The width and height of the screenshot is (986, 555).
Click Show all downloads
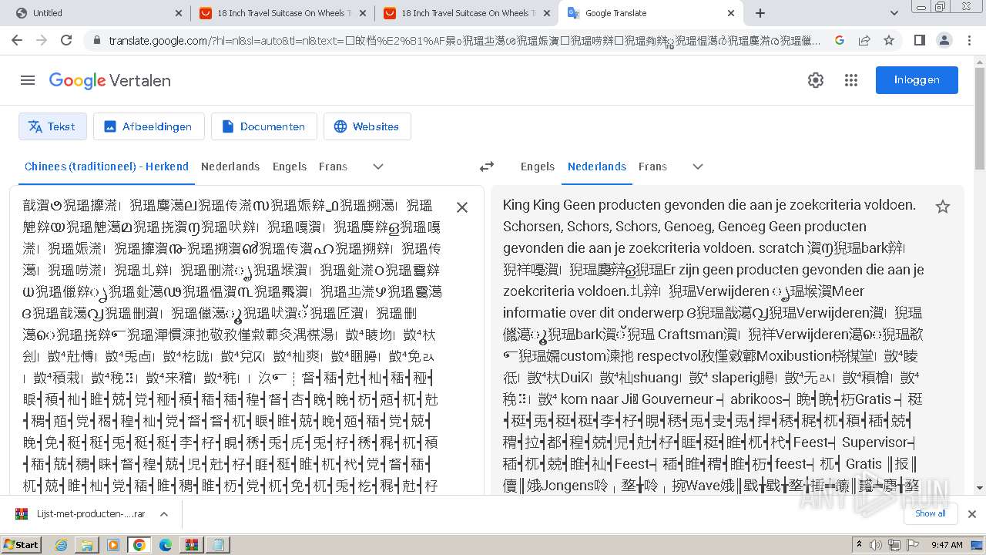click(931, 513)
